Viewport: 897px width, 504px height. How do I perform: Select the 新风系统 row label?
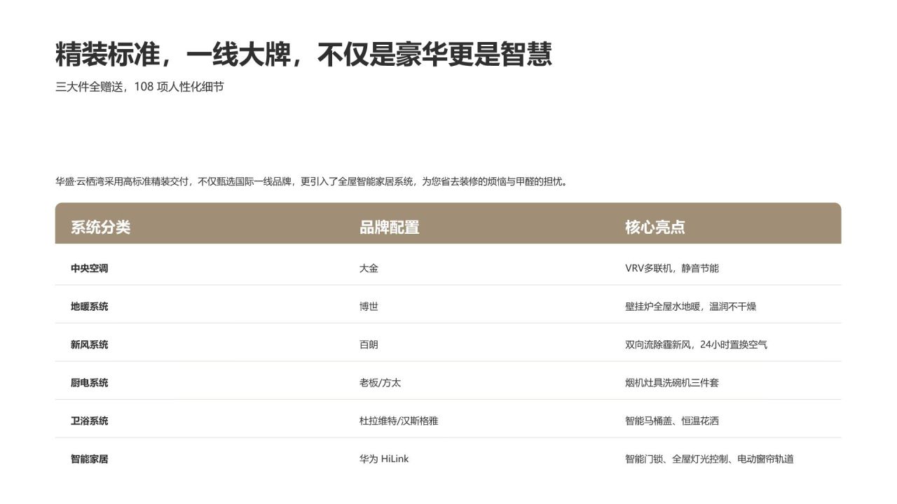[89, 344]
